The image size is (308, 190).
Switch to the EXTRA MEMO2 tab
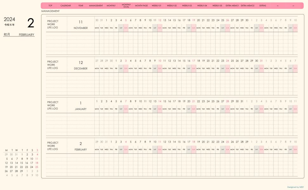tap(247, 6)
